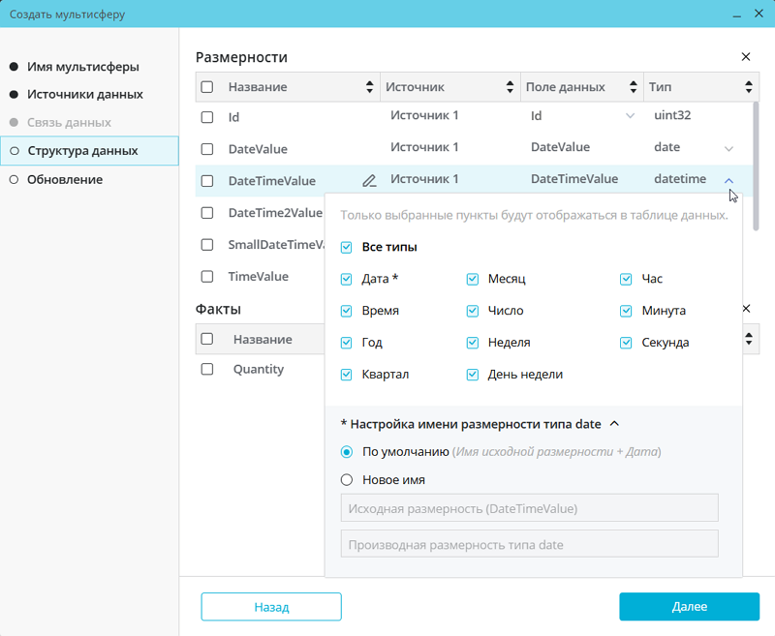Sort dimensions by Тип column

click(x=749, y=87)
